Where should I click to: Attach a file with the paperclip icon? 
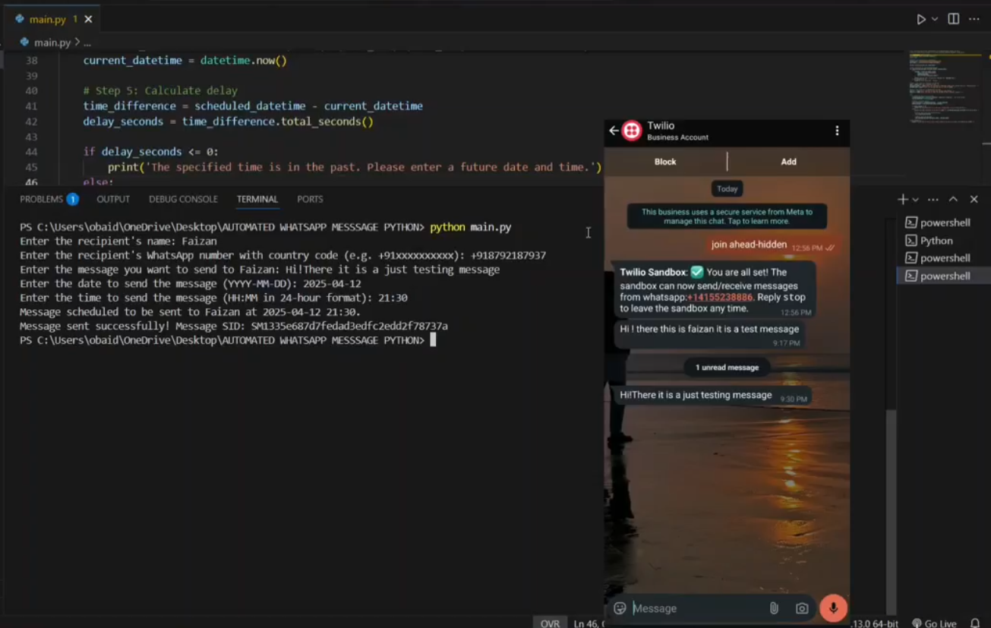pos(774,608)
